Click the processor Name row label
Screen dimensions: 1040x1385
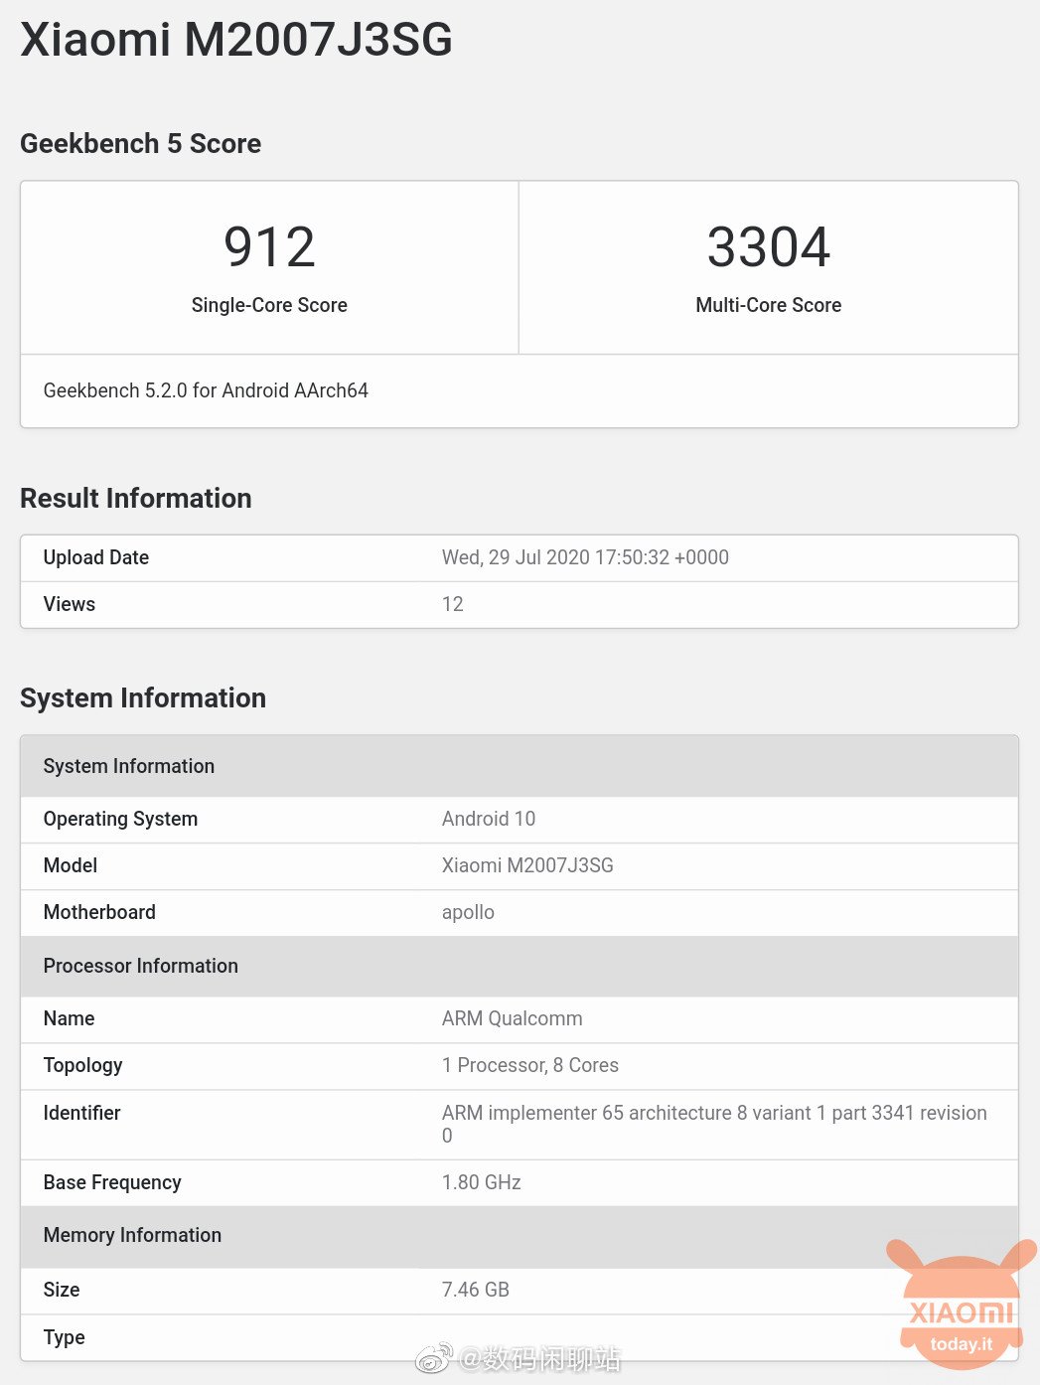(70, 1018)
